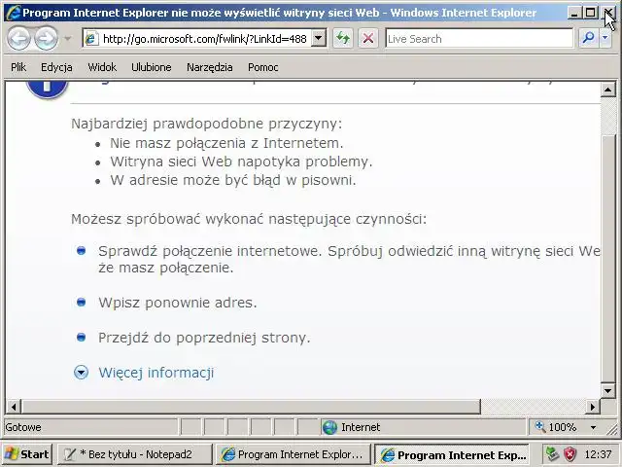Open the Pomoc menu
The width and height of the screenshot is (622, 467).
262,67
